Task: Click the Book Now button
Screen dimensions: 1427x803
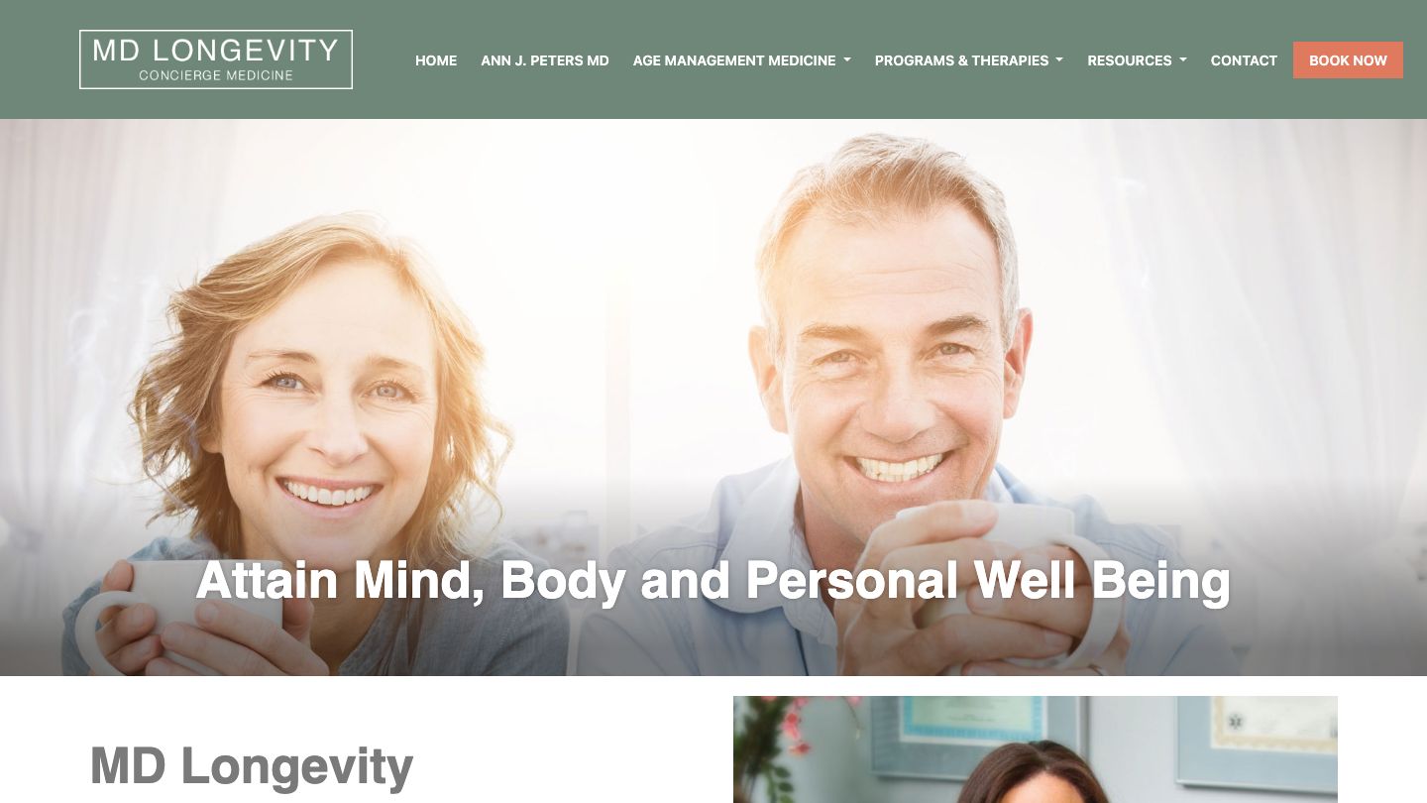Action: (x=1348, y=59)
